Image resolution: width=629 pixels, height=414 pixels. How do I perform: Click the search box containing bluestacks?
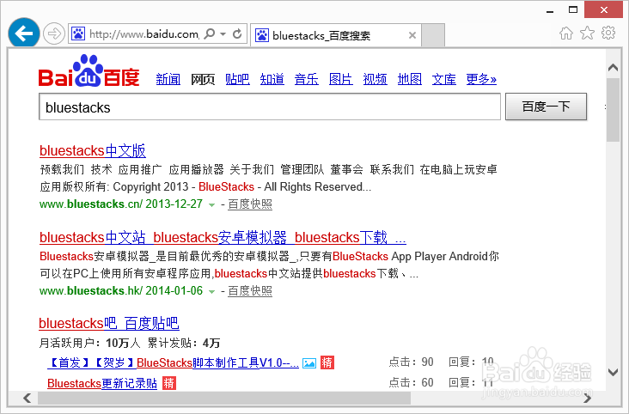pos(270,107)
